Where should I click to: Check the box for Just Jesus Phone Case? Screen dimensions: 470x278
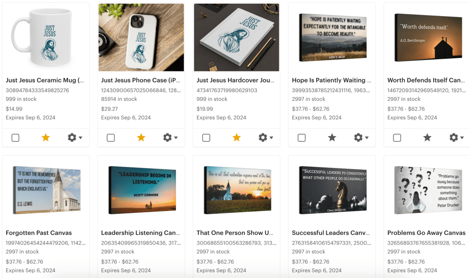point(111,138)
